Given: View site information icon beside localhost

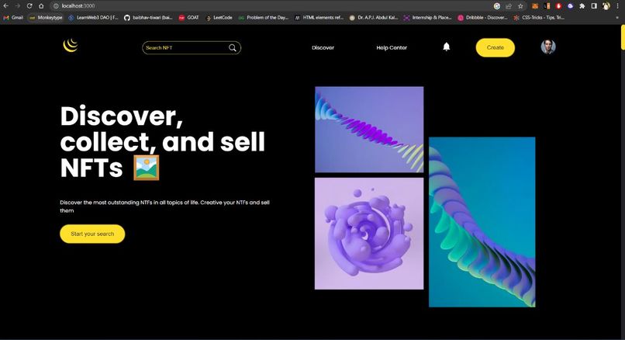Looking at the screenshot, I should coord(56,6).
